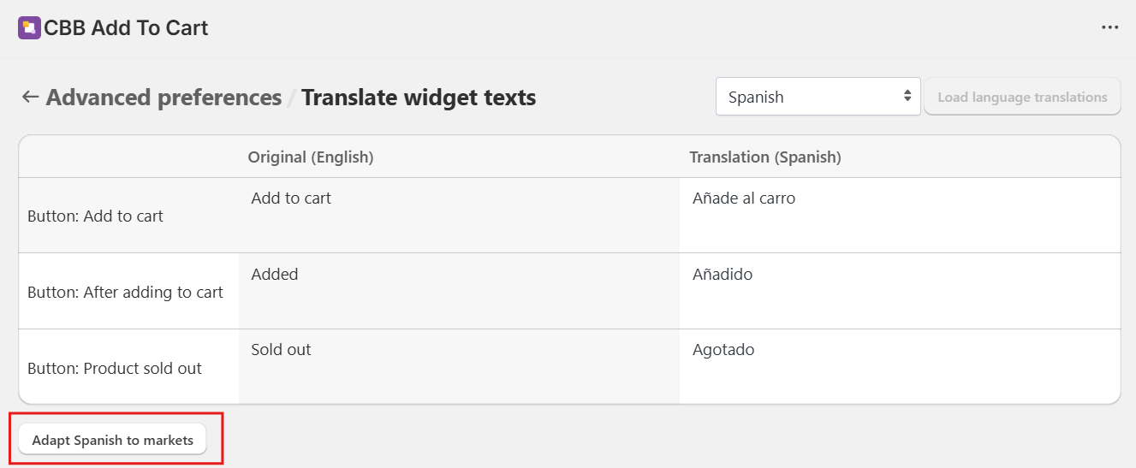The image size is (1136, 468).
Task: Click the Translate widget texts heading
Action: [419, 98]
